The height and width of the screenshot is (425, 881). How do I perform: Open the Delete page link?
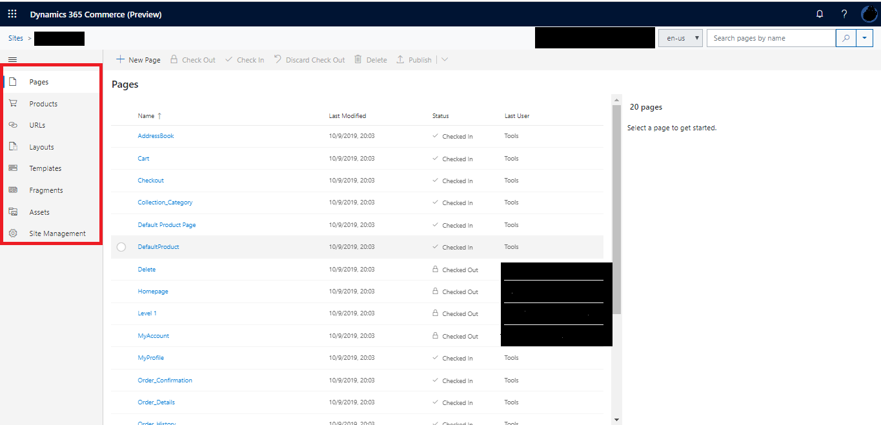tap(147, 270)
